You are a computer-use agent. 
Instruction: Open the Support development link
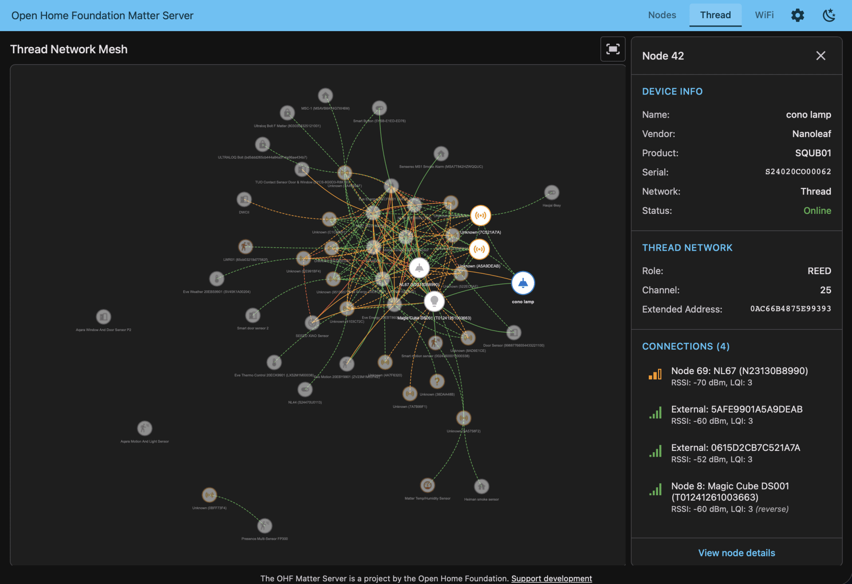pos(551,578)
